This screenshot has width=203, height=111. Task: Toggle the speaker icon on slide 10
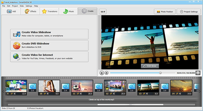point(48,94)
